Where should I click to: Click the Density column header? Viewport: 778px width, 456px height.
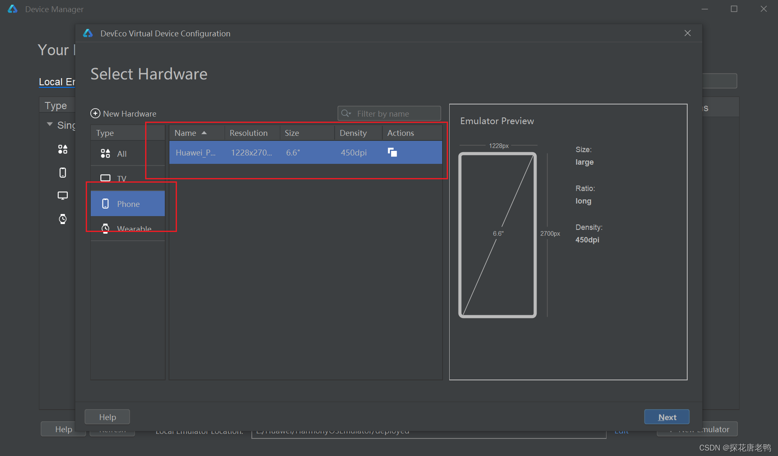pos(358,133)
